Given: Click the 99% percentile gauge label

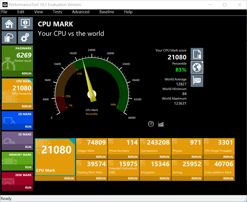Looking at the screenshot, I should pyautogui.click(x=113, y=105).
